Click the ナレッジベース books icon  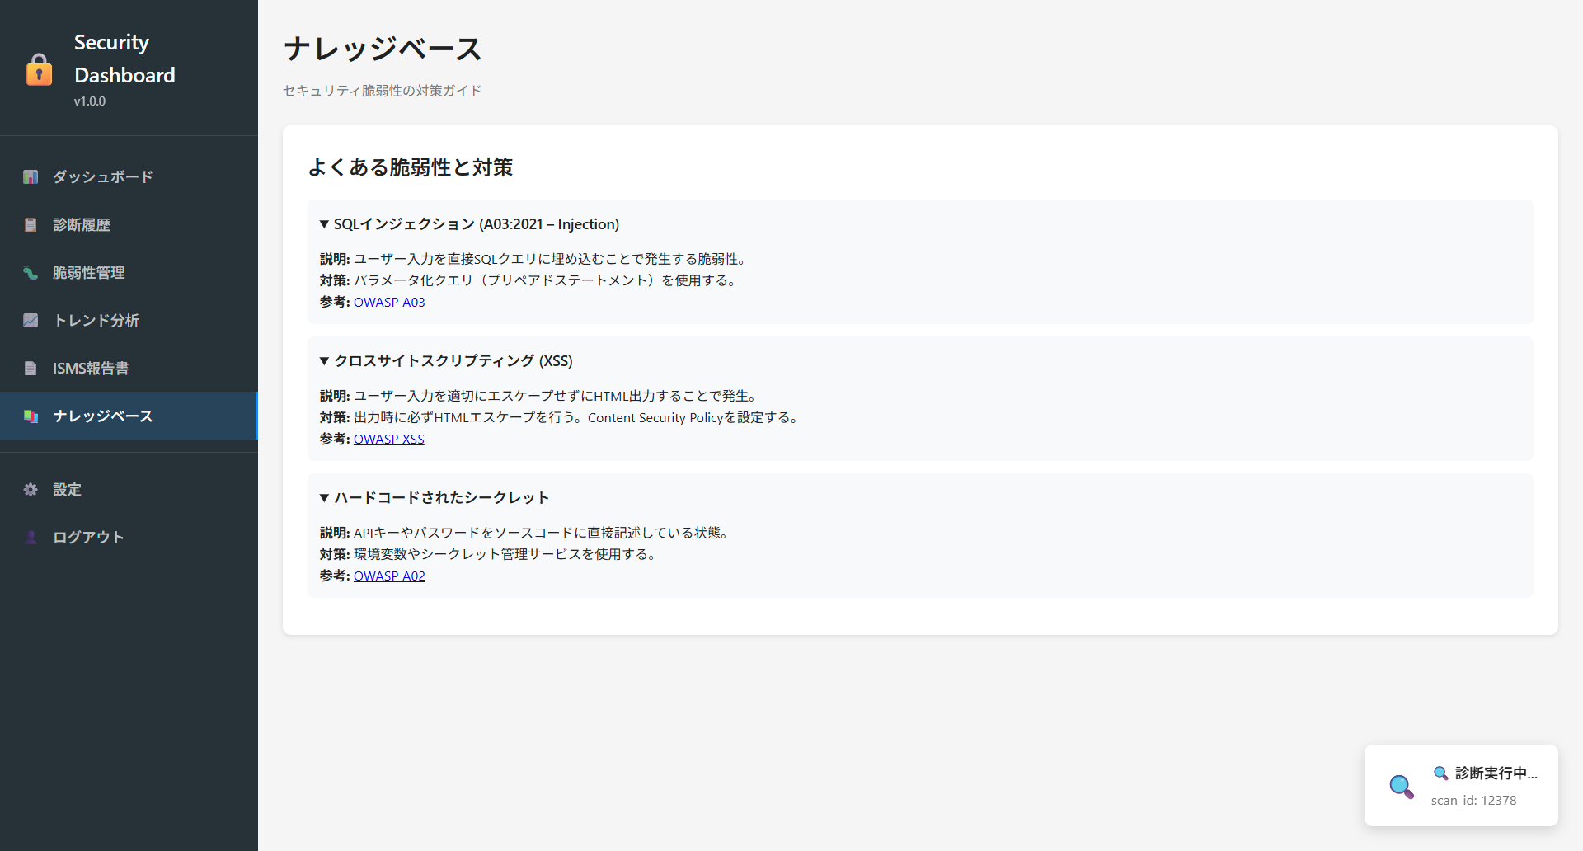(x=31, y=416)
